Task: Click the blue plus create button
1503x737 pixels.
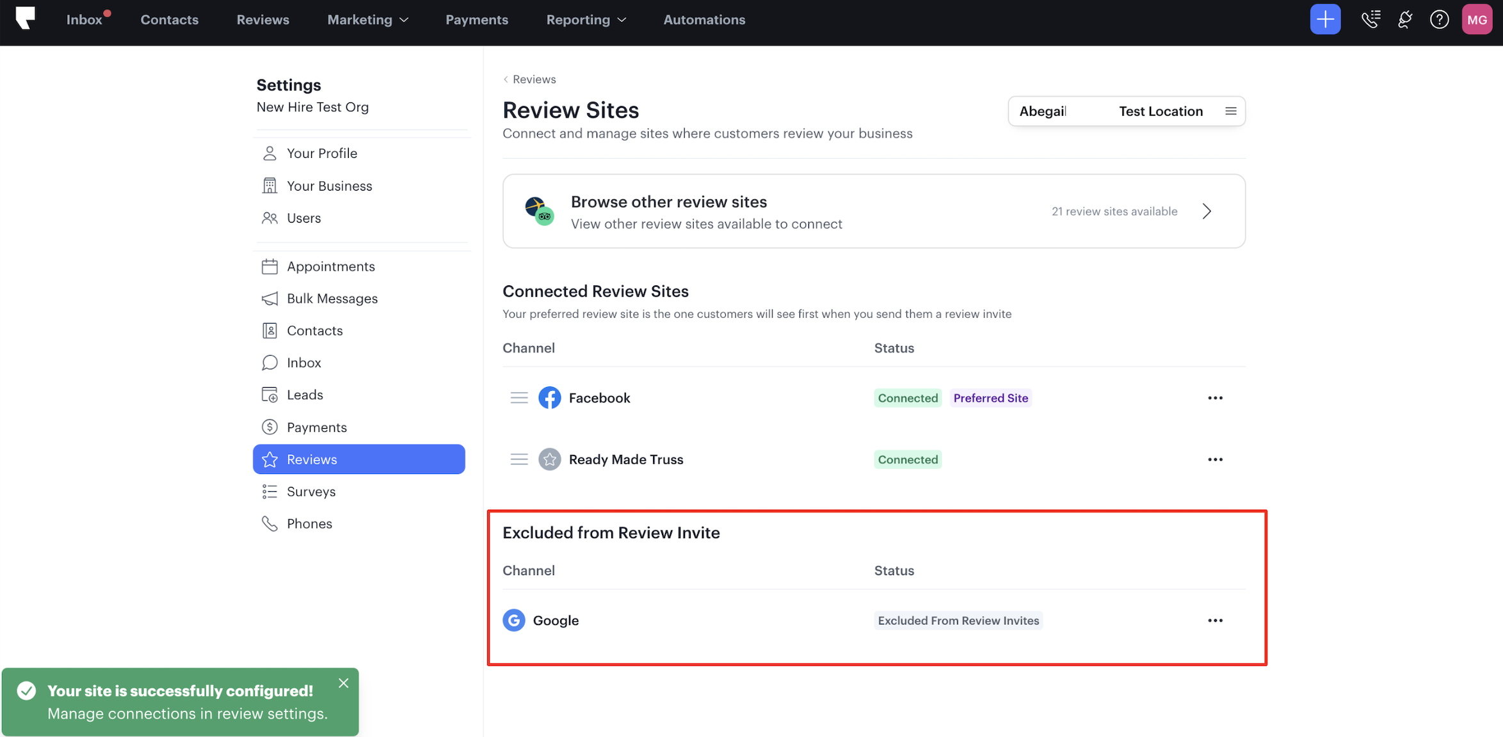Action: coord(1325,19)
